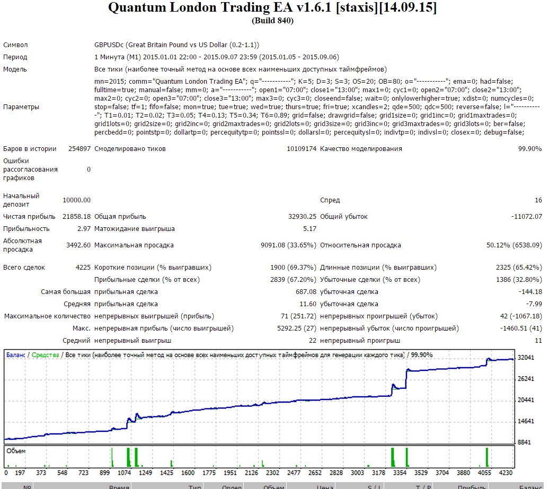
Task: Click the 'Начальный депозит' label
Action: coord(21,200)
